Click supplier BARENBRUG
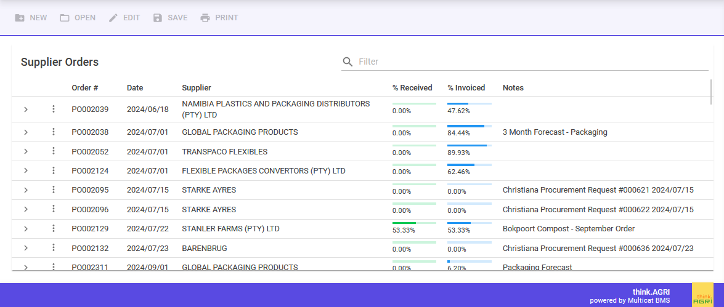Viewport: 724px width, 307px height. click(x=205, y=249)
